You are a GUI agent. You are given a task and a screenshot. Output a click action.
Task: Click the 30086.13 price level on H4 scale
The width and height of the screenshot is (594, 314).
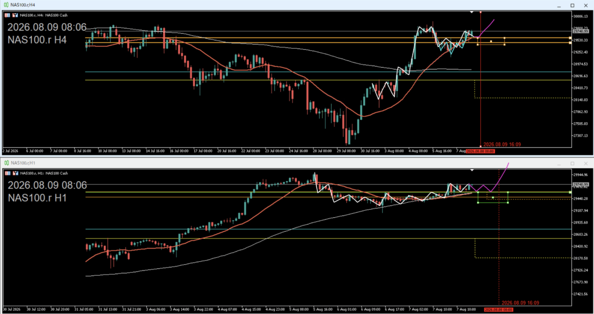click(580, 16)
